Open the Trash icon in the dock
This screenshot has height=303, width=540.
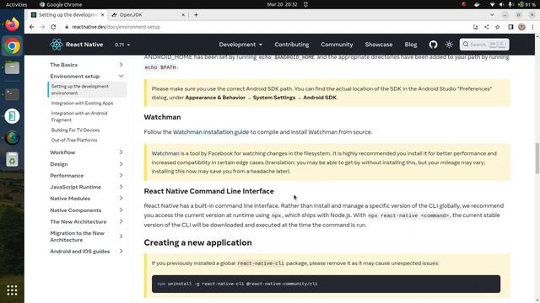tap(12, 159)
